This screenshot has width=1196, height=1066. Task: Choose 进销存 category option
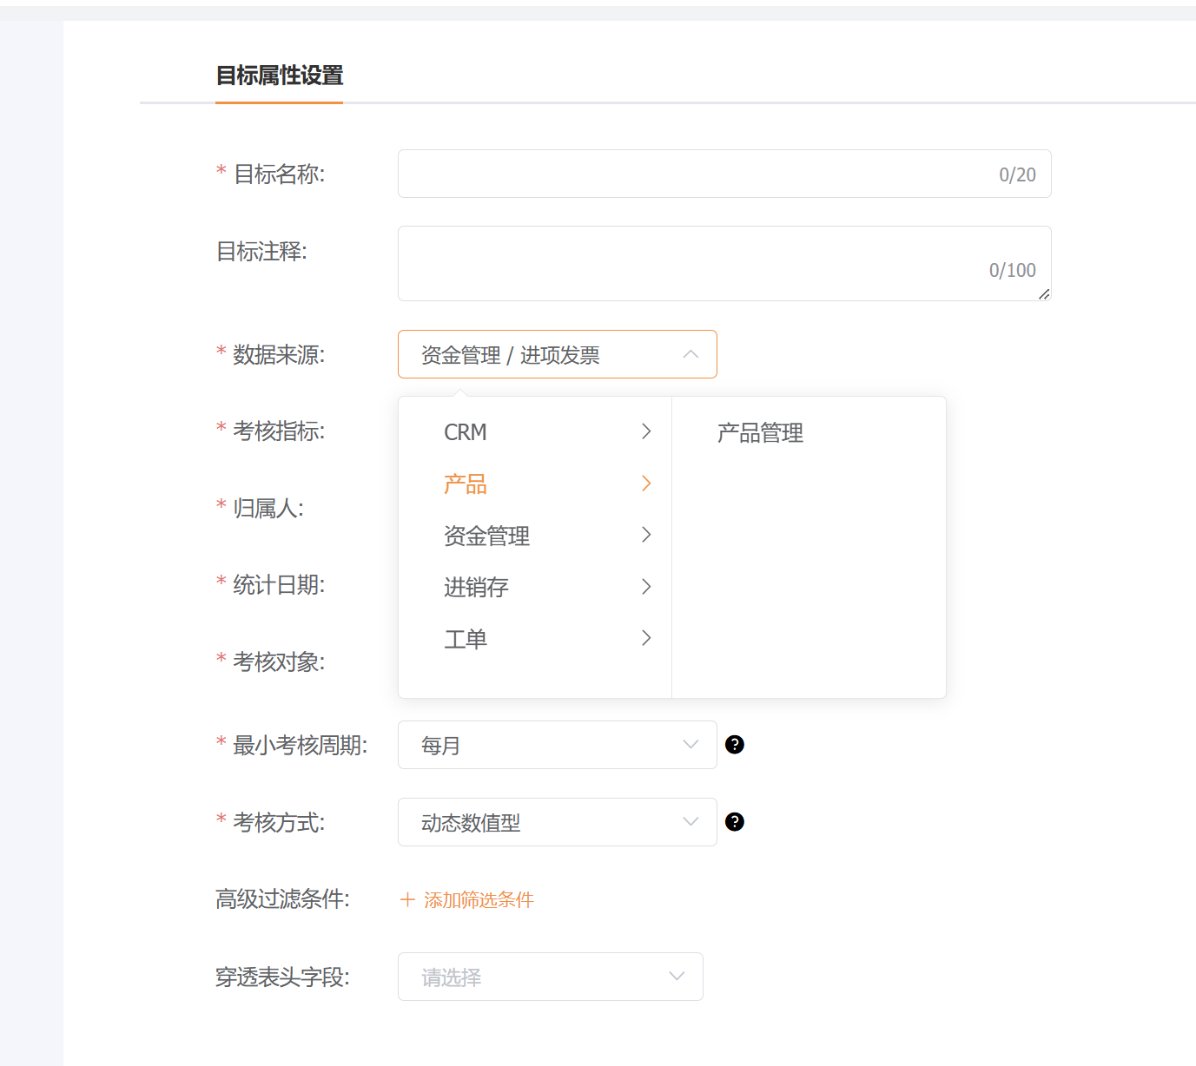pyautogui.click(x=476, y=587)
